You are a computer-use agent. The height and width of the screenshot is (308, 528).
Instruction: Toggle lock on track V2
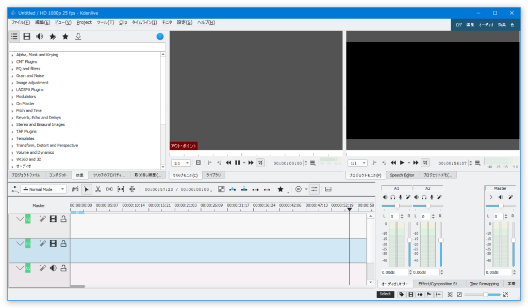click(63, 219)
